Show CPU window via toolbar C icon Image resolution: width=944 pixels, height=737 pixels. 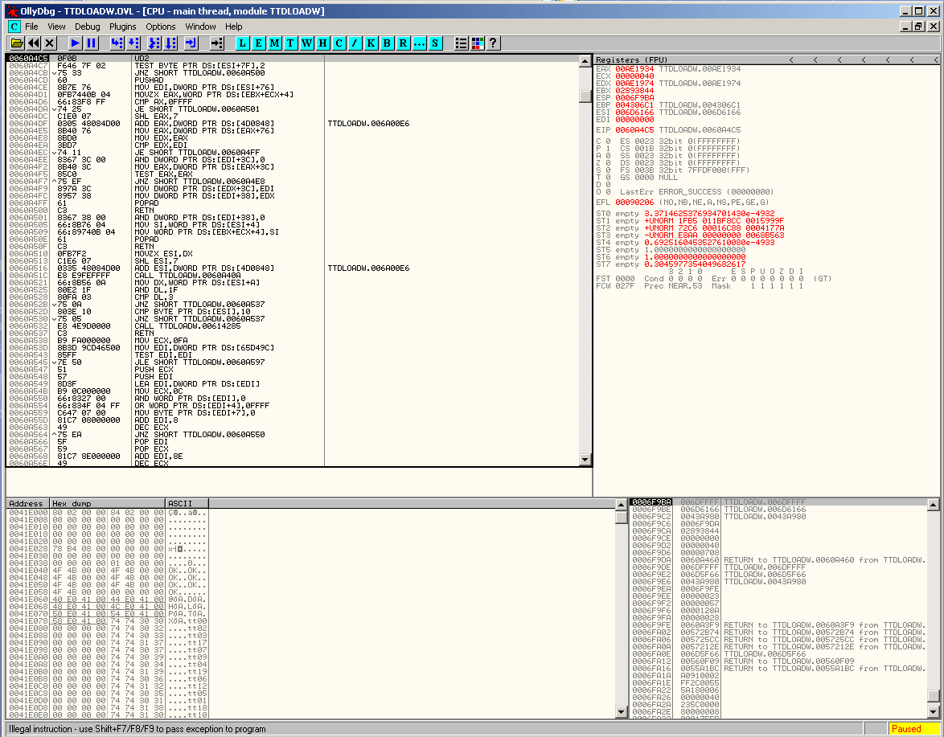pyautogui.click(x=339, y=43)
